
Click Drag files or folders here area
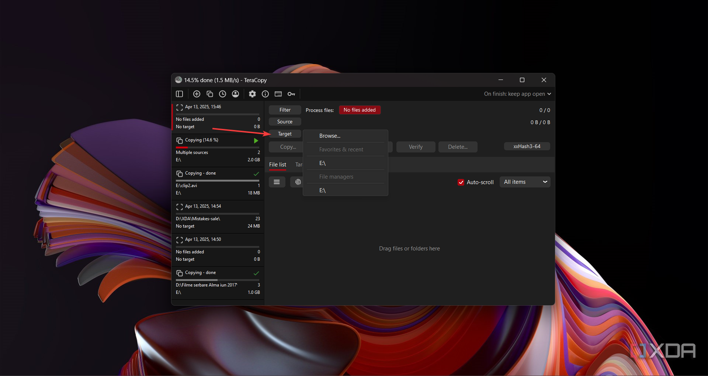click(409, 249)
